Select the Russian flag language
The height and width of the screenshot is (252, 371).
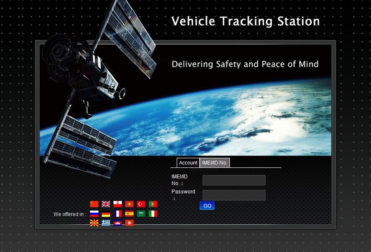94,214
